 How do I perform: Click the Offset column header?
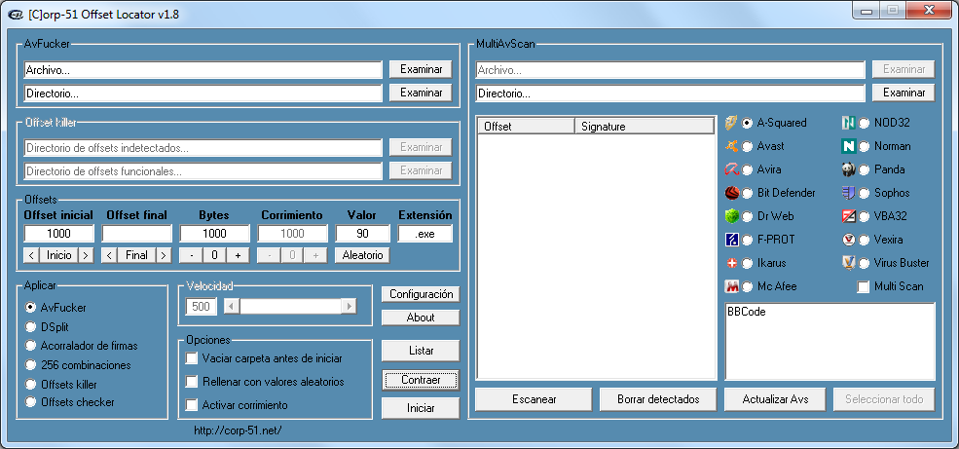pos(526,127)
